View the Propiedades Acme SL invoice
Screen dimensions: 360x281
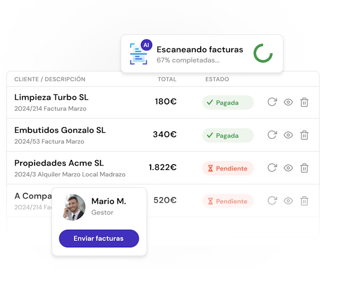click(288, 168)
